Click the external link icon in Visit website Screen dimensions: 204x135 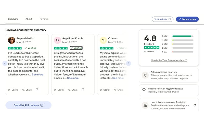pos(170,19)
